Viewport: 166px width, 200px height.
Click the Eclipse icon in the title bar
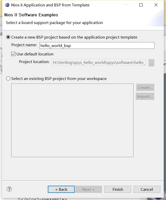[7, 5]
